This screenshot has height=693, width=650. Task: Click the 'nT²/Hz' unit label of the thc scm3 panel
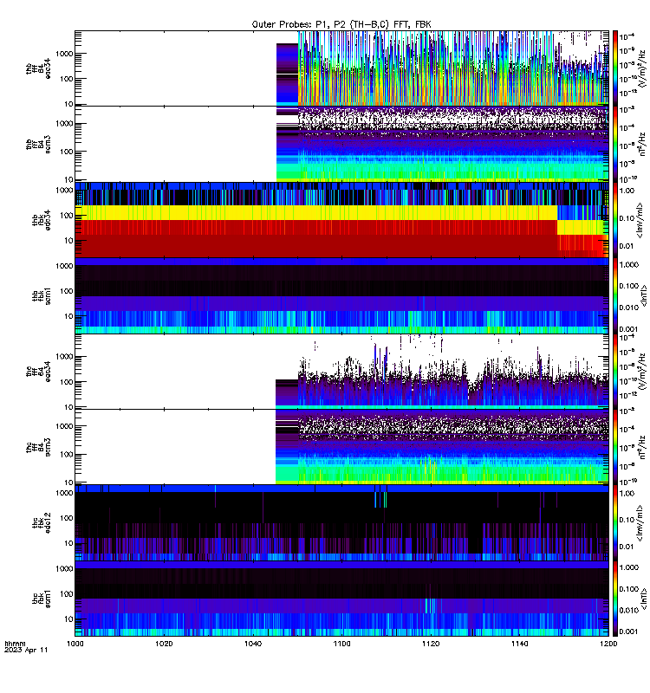[x=642, y=447]
